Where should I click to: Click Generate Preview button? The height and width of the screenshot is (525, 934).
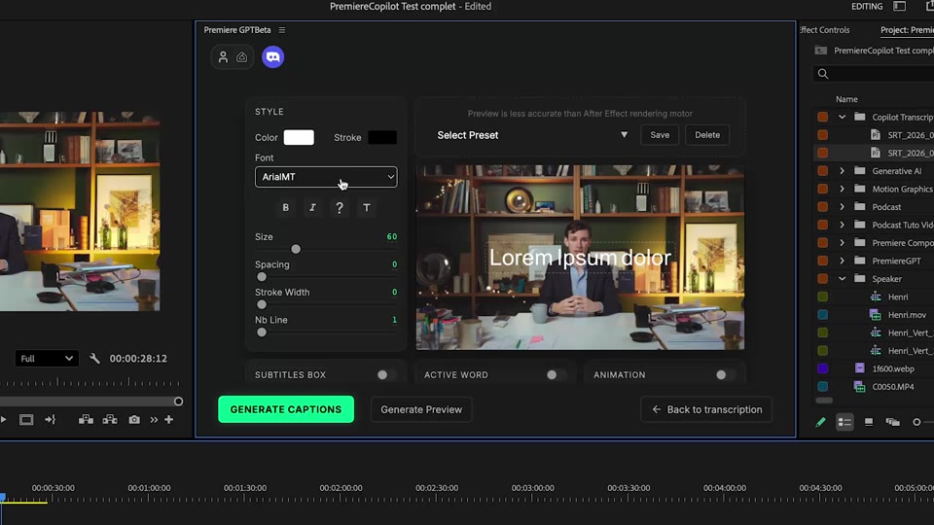[x=421, y=409]
